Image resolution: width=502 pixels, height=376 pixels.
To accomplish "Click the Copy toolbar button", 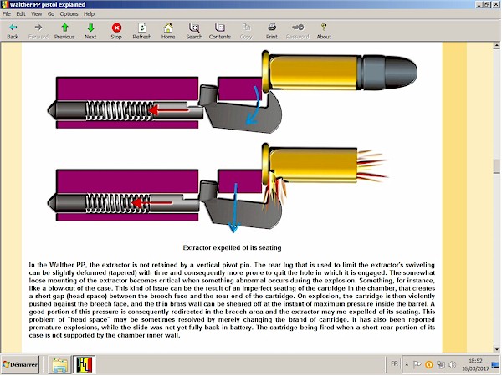I will [246, 31].
